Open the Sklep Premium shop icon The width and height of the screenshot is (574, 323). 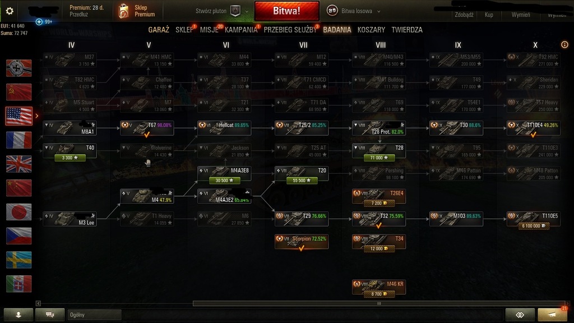[x=124, y=11]
